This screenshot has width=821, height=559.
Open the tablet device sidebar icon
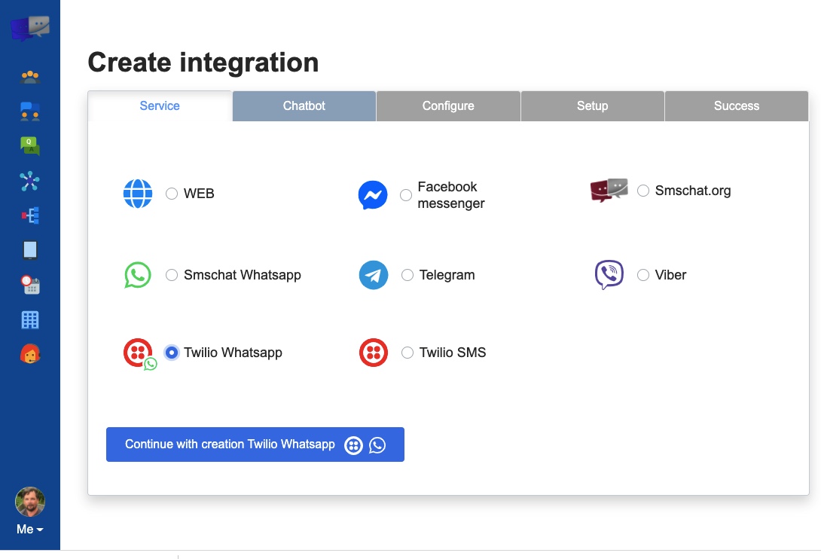[x=30, y=250]
